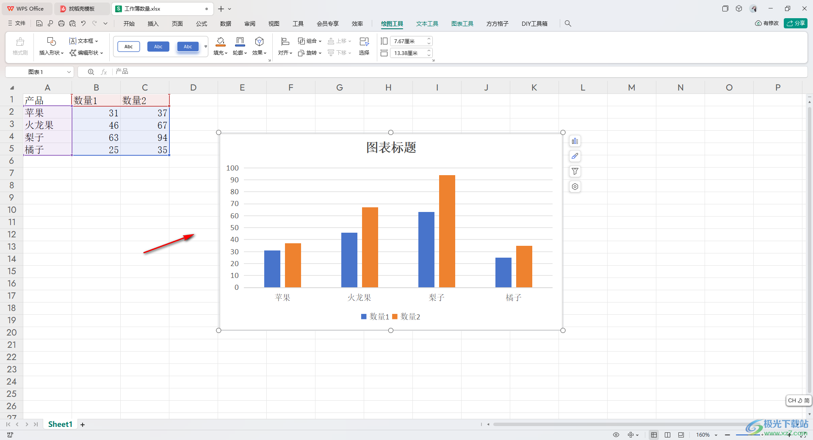Switch to the 图表工具 (Chart Tools) tab
This screenshot has height=440, width=813.
462,24
